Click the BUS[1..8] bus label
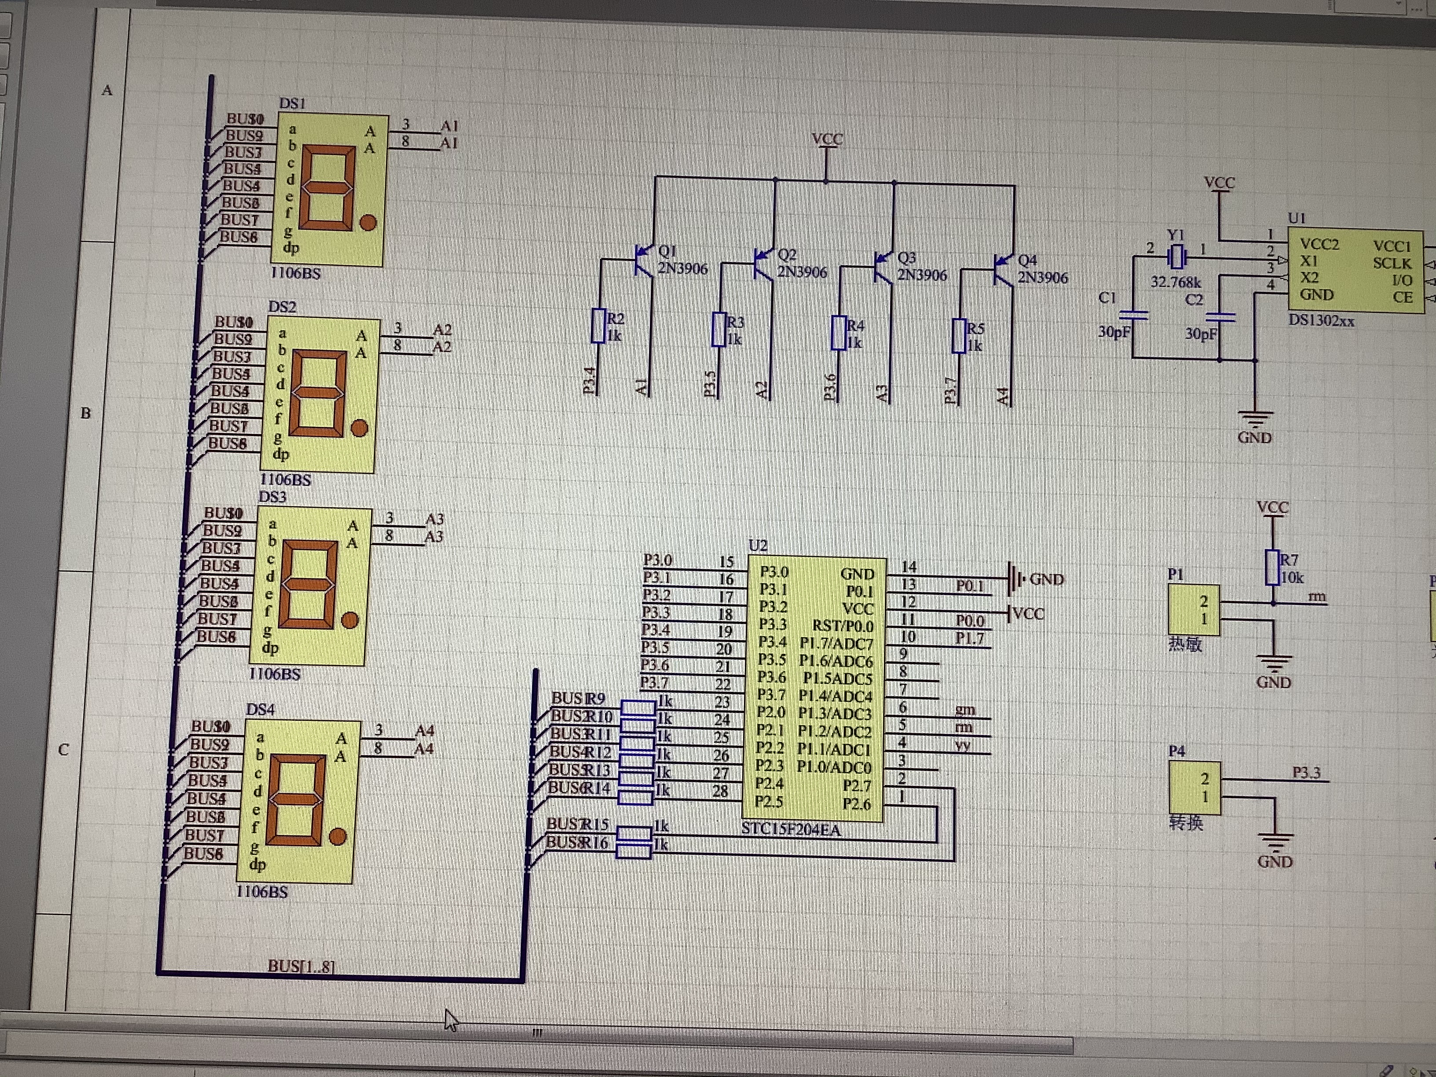The width and height of the screenshot is (1436, 1077). (x=301, y=966)
